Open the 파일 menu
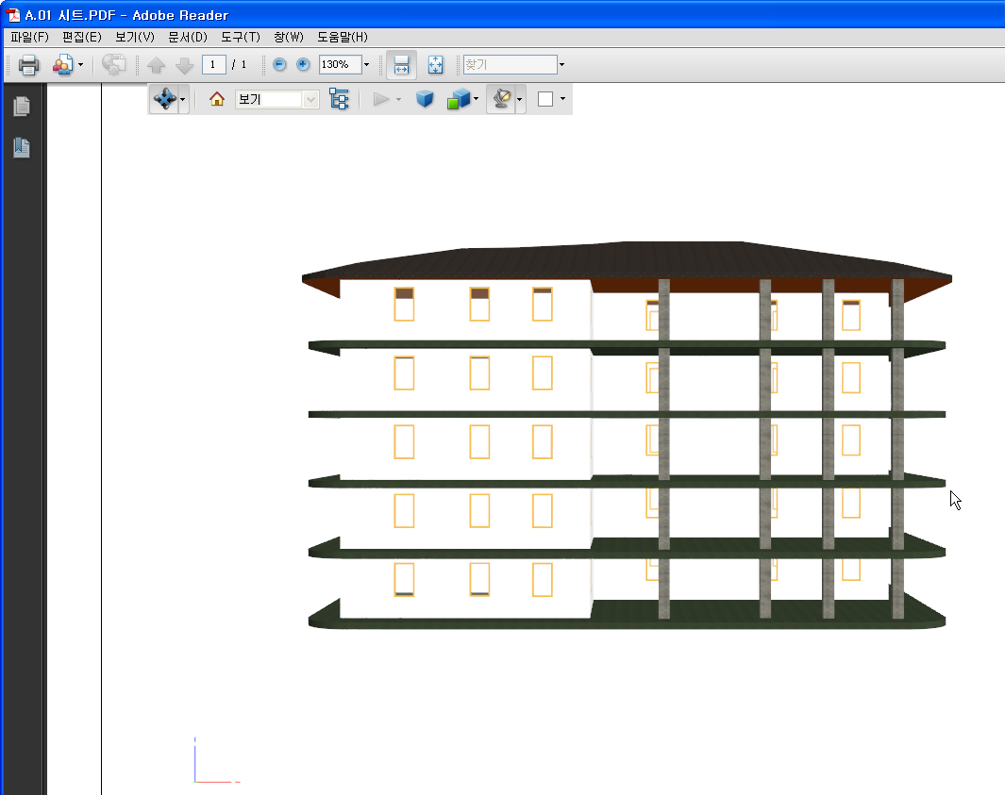The width and height of the screenshot is (1005, 795). point(27,37)
